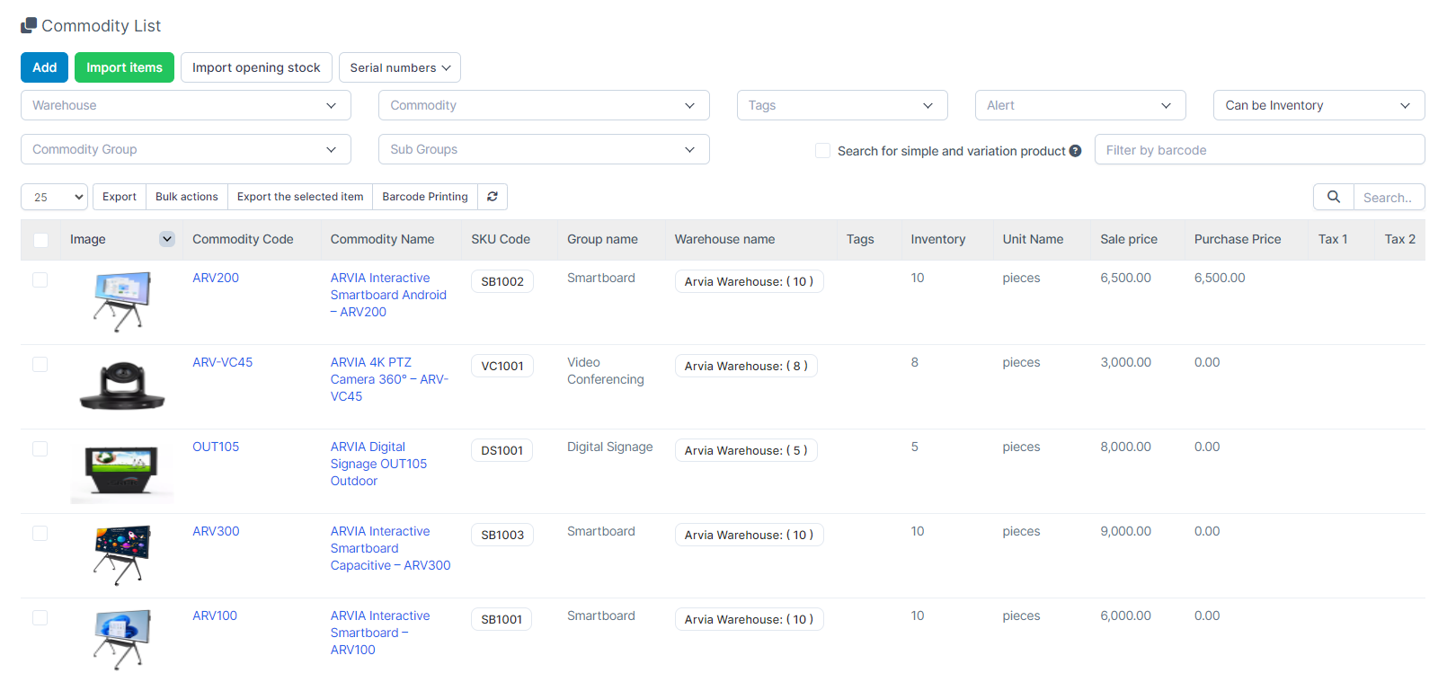Open ARVIA Interactive Smartboard – ARV100 link

coord(379,633)
